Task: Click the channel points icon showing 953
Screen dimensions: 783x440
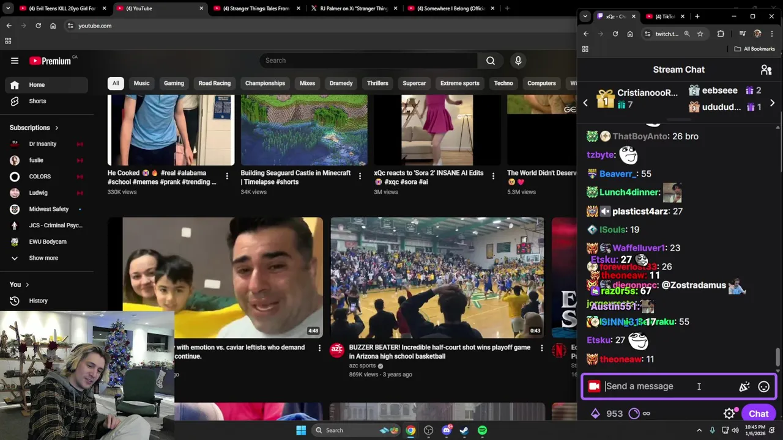Action: click(x=595, y=414)
